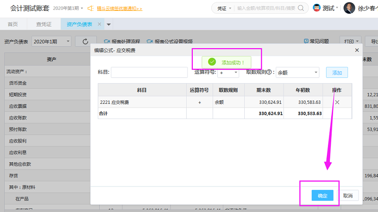Switch to the 查凭证 tab
The height and width of the screenshot is (212, 378).
[43, 24]
